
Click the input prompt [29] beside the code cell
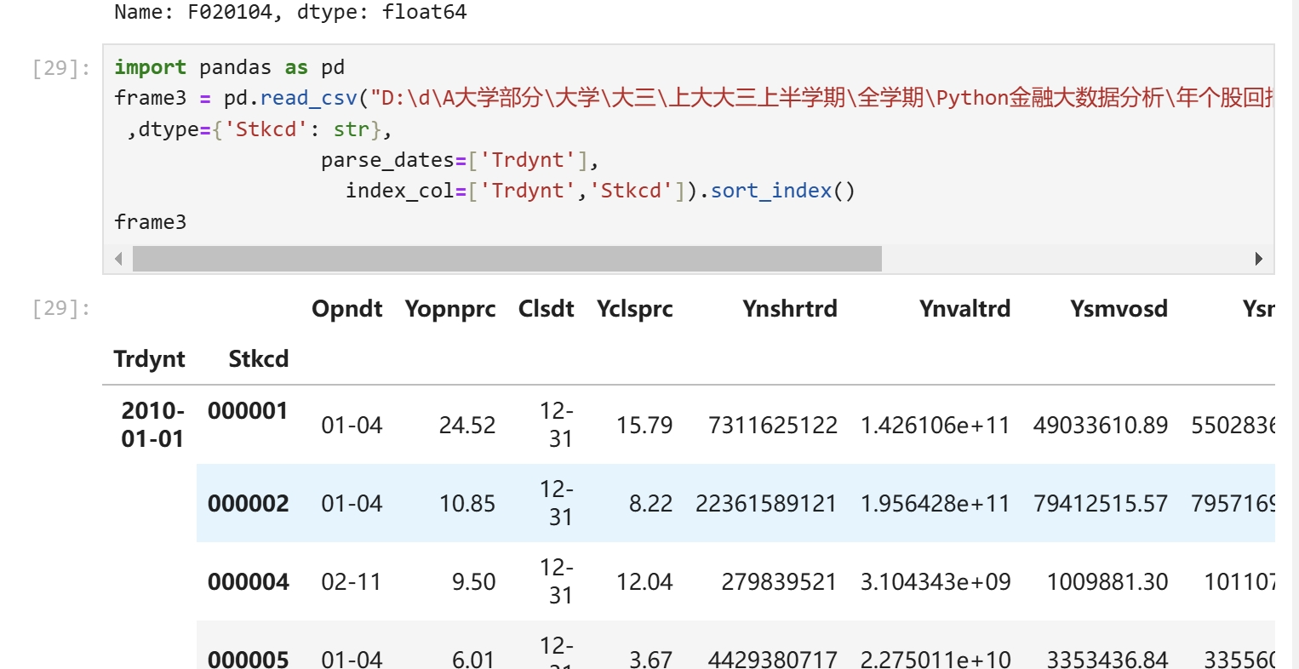pyautogui.click(x=61, y=68)
